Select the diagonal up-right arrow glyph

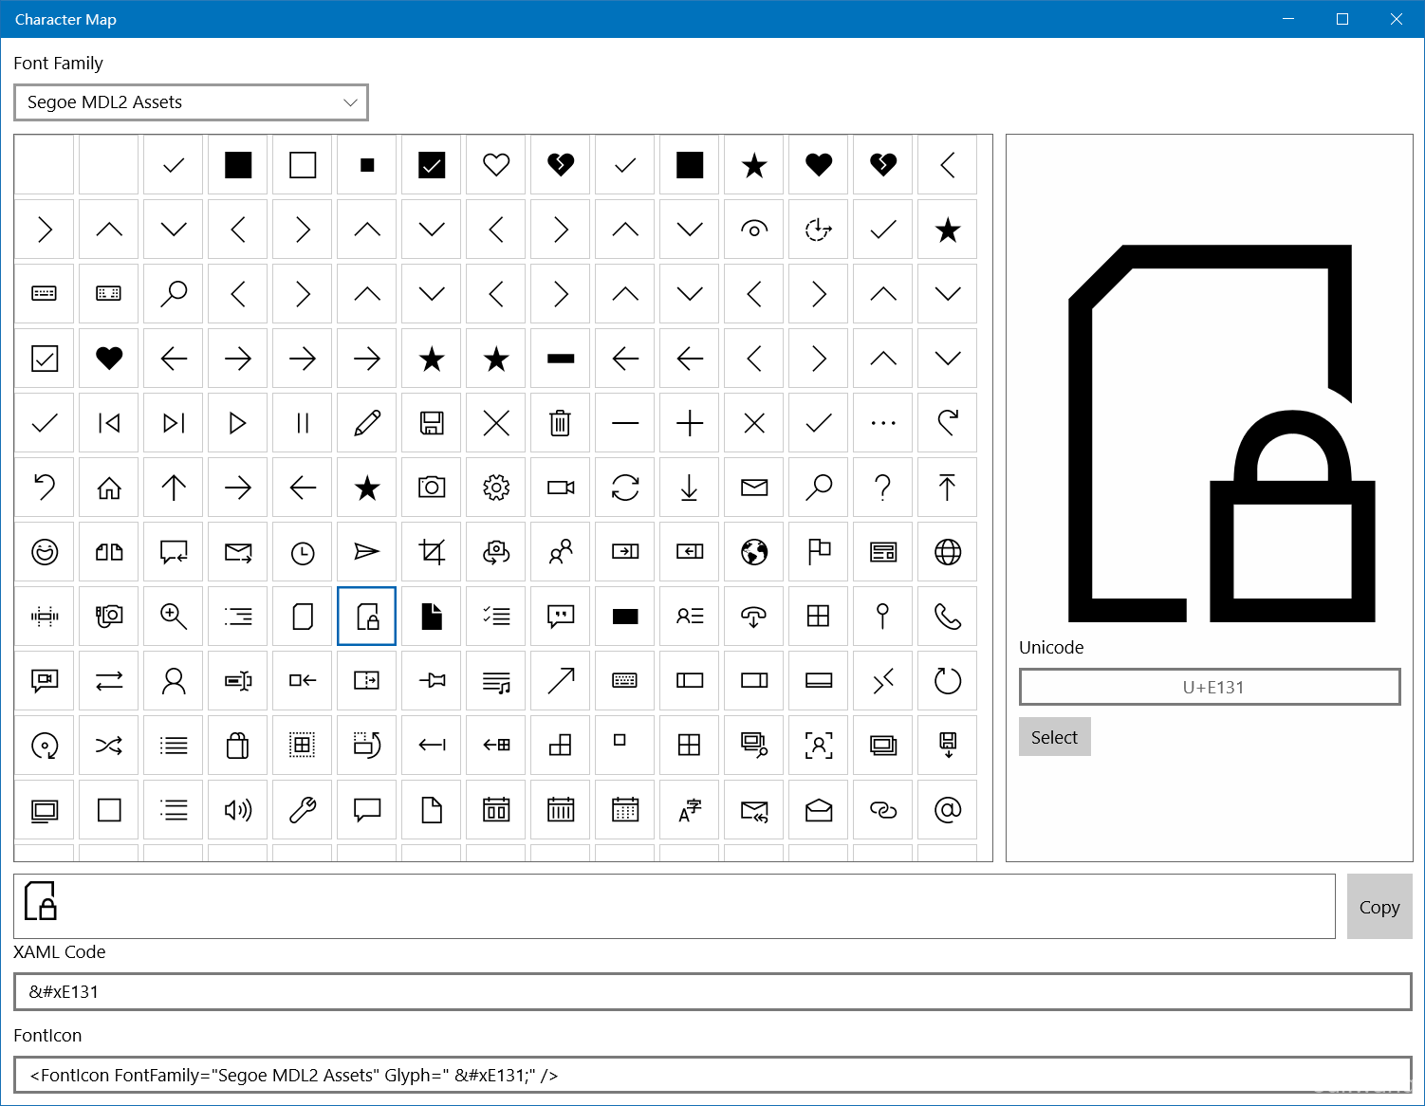pyautogui.click(x=561, y=681)
